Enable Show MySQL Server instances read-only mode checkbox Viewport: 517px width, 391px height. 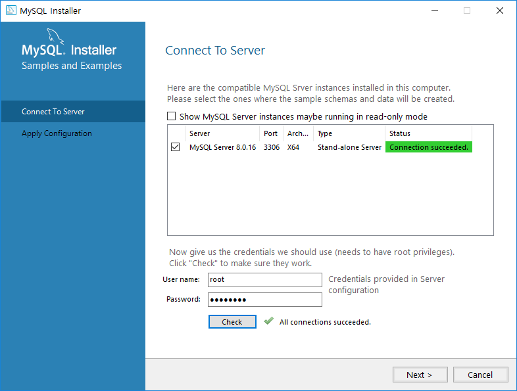pyautogui.click(x=172, y=116)
